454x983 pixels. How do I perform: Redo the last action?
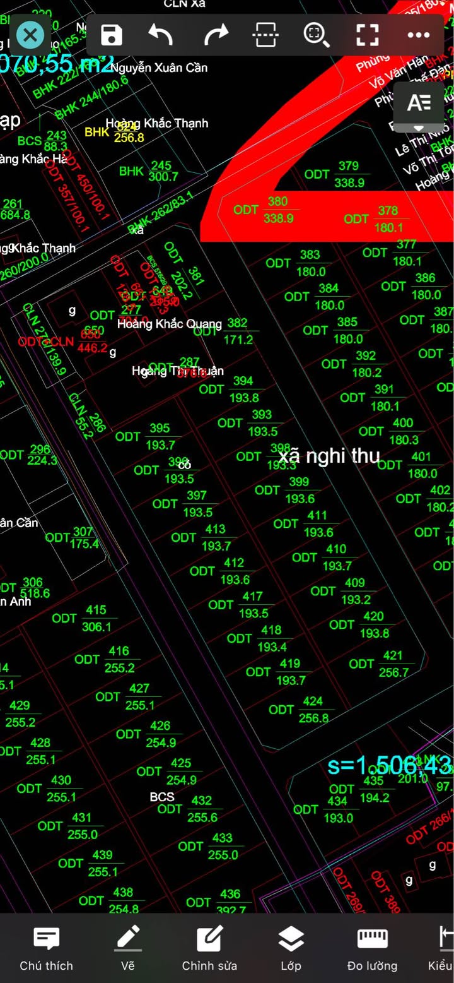[x=216, y=35]
